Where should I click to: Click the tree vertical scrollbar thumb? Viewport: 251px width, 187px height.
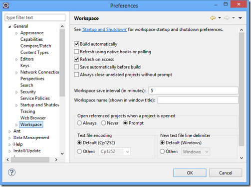pos(62,63)
